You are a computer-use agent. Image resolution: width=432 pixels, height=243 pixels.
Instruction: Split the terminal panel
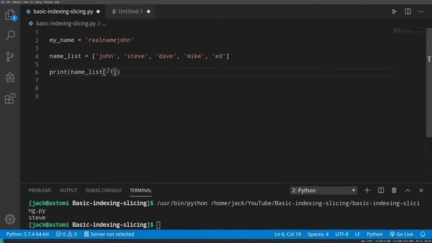(x=381, y=190)
